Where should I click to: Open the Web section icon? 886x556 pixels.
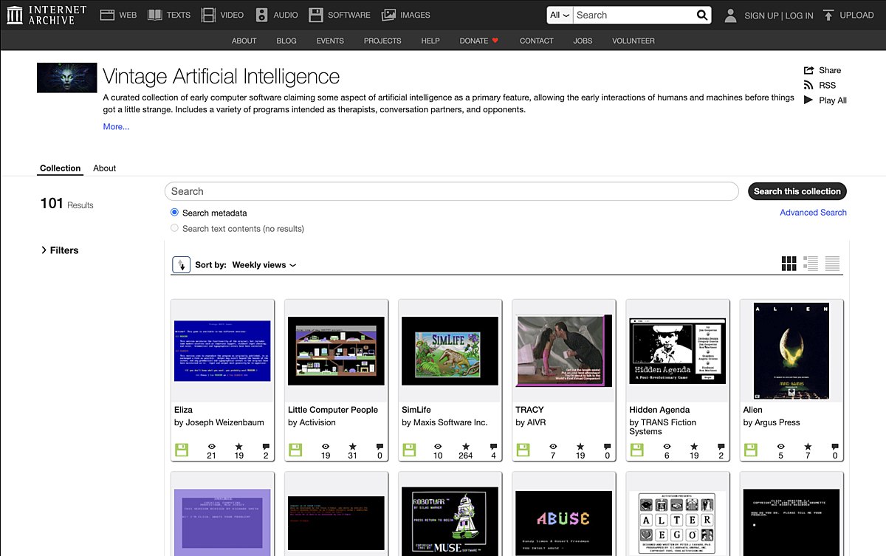(107, 15)
